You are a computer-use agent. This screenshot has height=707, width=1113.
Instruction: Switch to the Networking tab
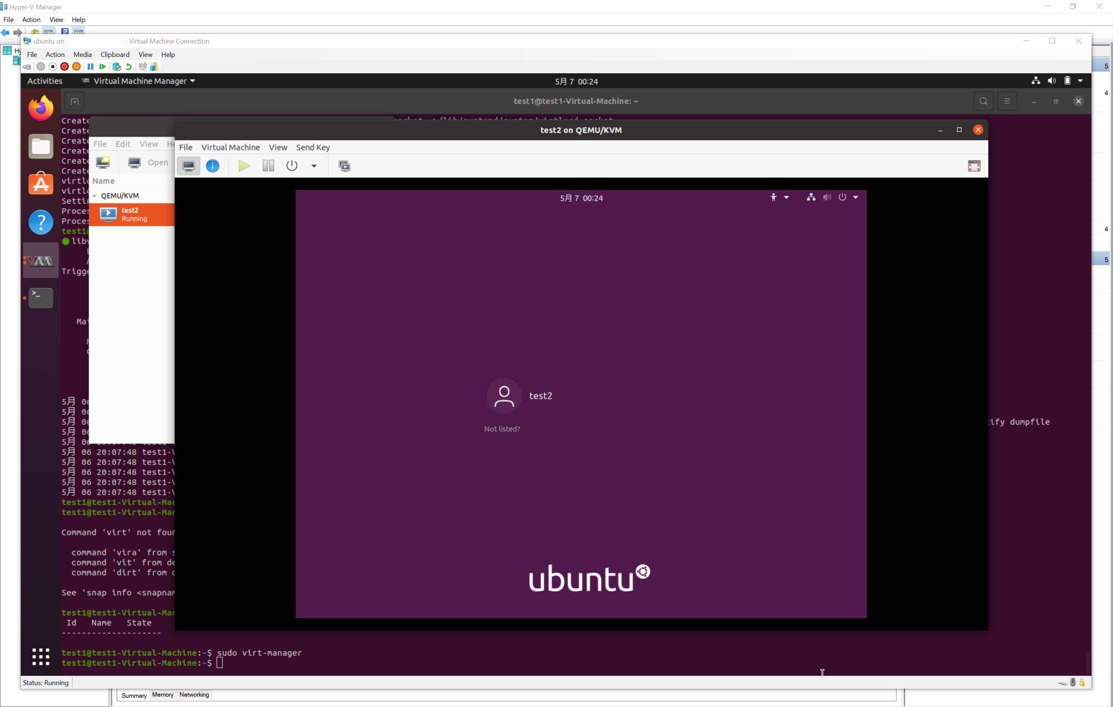click(x=194, y=694)
